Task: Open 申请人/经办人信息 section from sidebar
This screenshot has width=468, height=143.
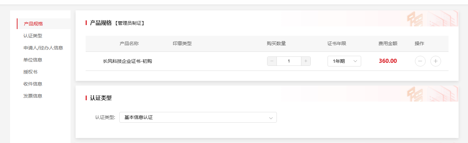Action: (43, 48)
